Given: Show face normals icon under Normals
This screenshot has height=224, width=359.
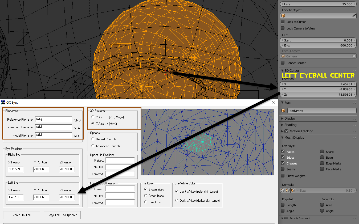Looking at the screenshot, I should [x=293, y=191].
